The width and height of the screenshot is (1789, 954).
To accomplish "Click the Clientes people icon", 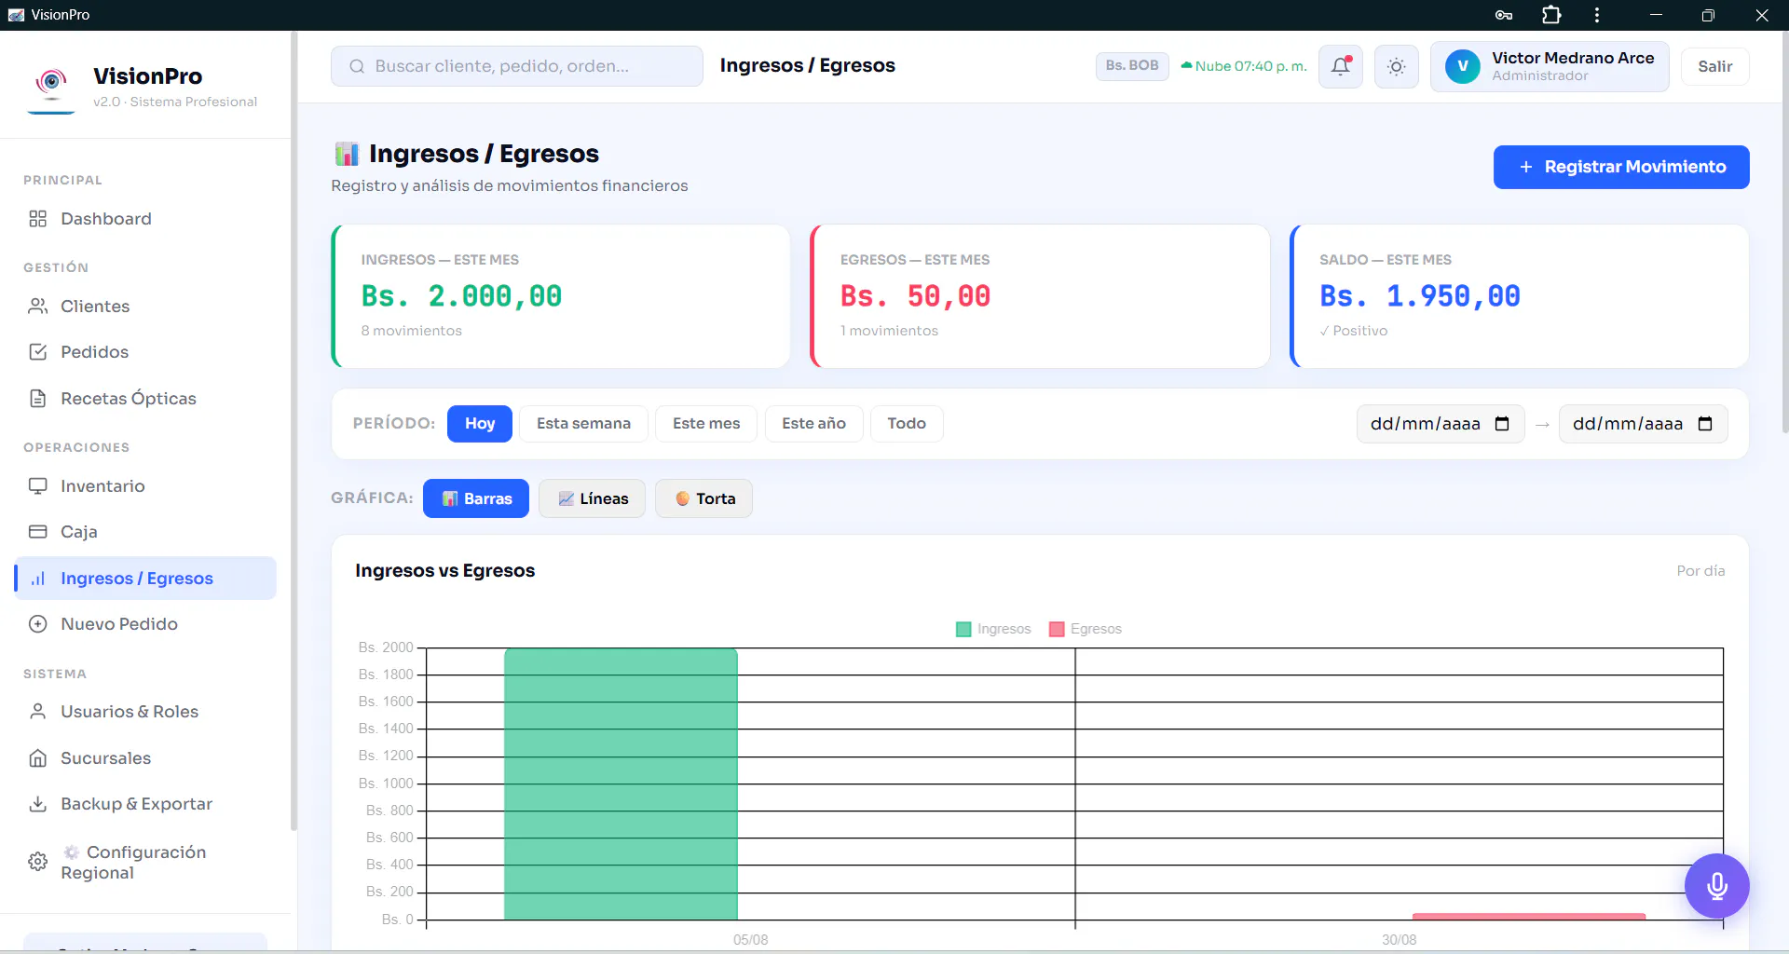I will tap(37, 307).
